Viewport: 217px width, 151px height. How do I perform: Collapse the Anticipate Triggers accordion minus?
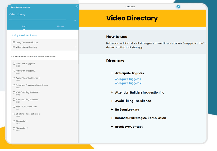[x=112, y=73]
